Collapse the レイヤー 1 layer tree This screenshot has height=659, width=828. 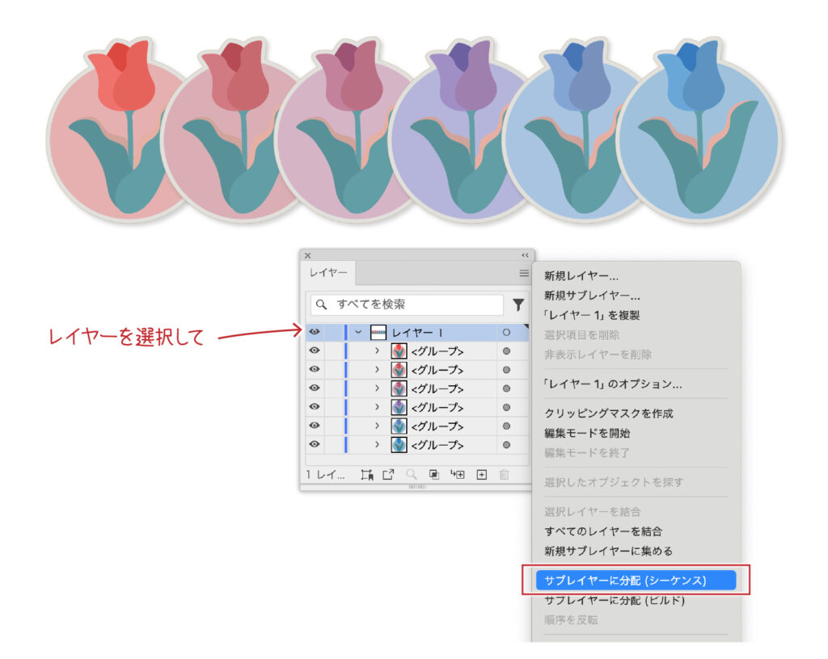click(x=358, y=332)
